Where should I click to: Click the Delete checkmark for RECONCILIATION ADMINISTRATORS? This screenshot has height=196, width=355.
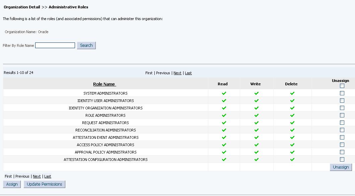pos(292,130)
